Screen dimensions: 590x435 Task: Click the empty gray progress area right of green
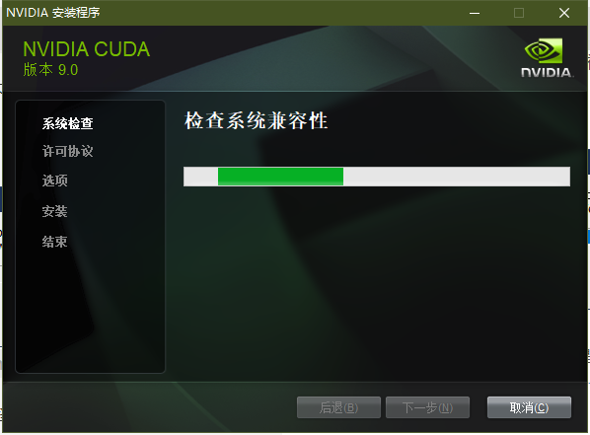pyautogui.click(x=457, y=177)
